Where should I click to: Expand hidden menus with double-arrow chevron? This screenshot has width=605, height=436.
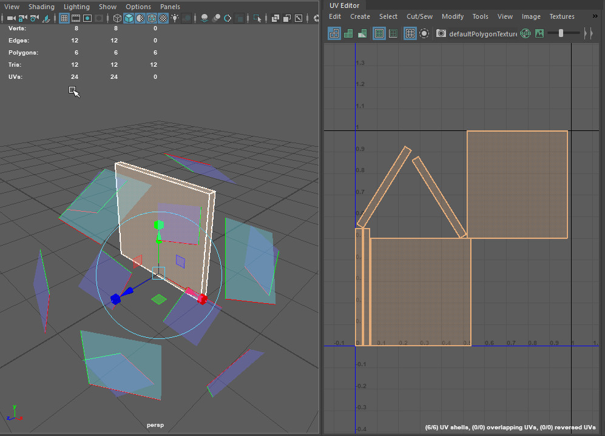(x=595, y=16)
